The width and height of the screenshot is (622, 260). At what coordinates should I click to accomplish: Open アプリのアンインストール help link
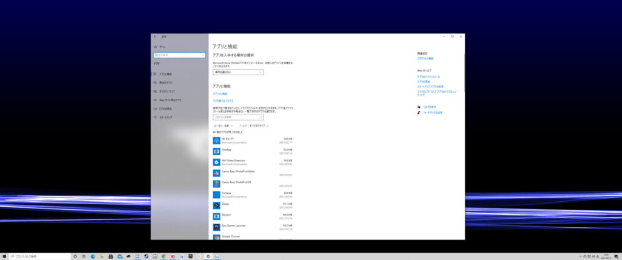428,77
